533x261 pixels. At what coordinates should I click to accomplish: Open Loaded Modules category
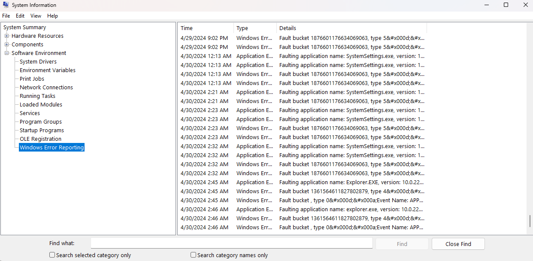pos(41,105)
